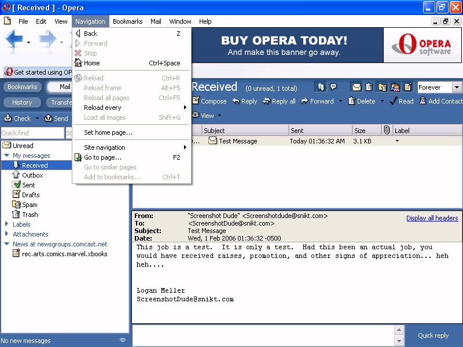The image size is (463, 347).
Task: Expand the Attachments tree section
Action: (x=7, y=234)
